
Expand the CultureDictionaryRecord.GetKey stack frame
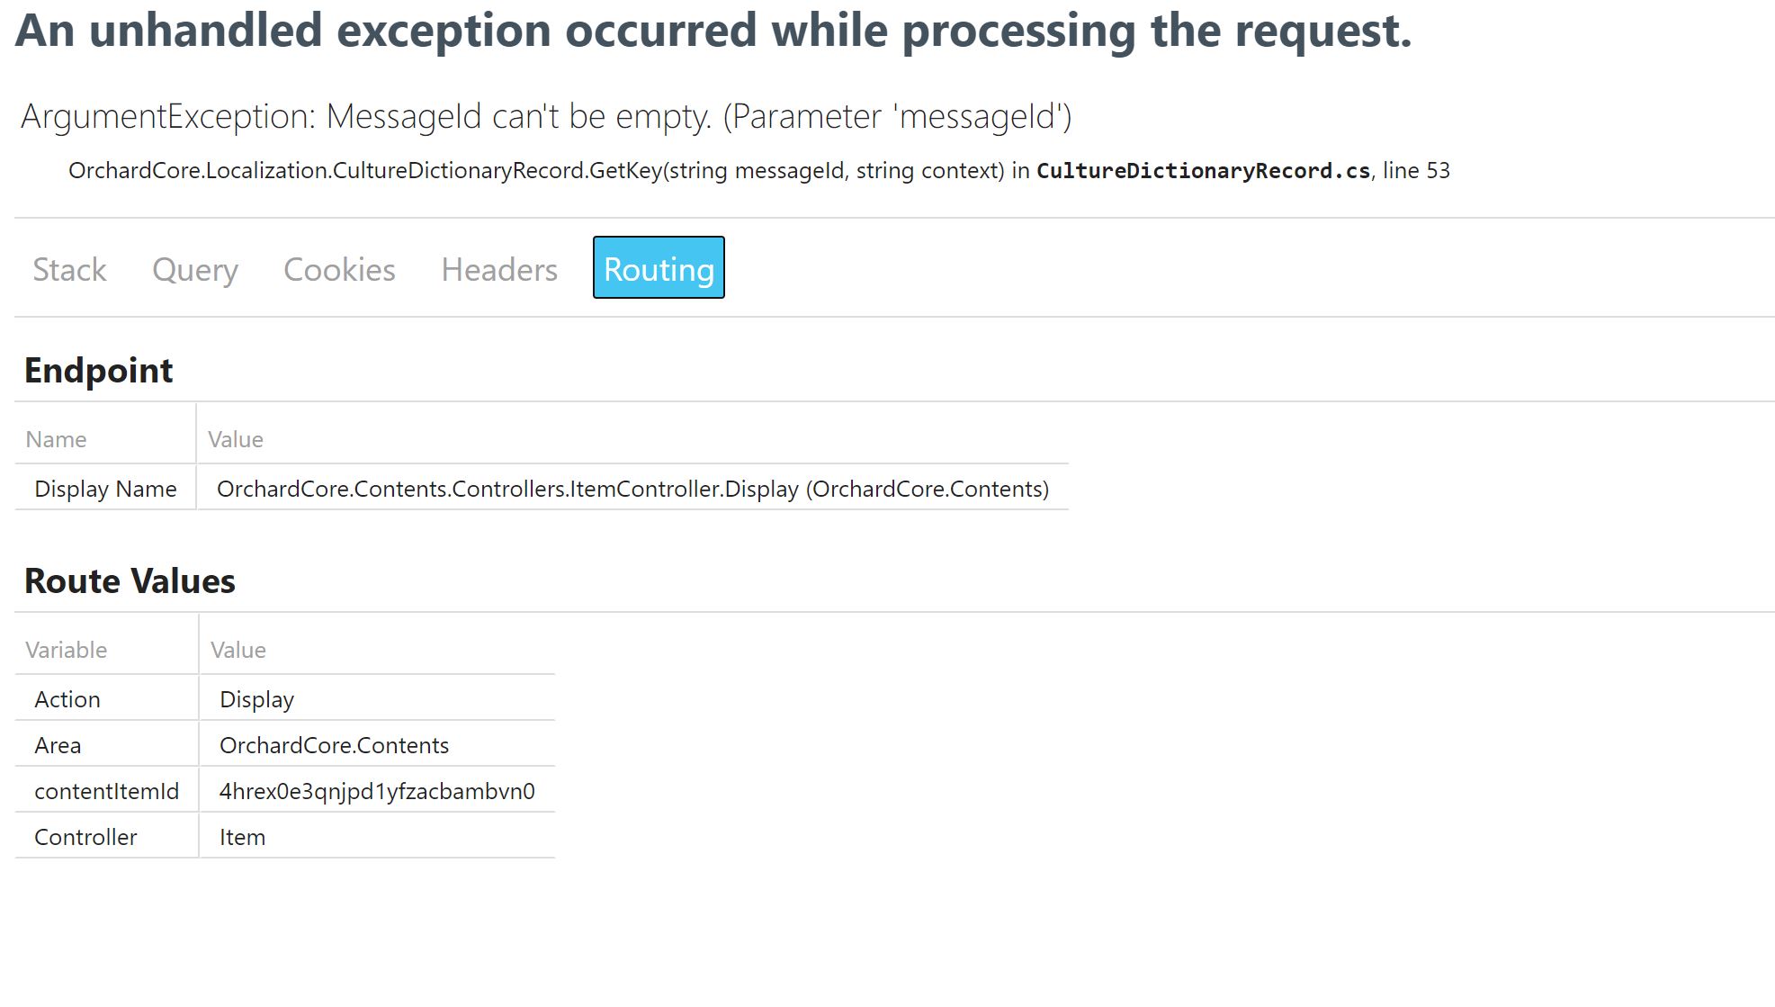[x=550, y=170]
